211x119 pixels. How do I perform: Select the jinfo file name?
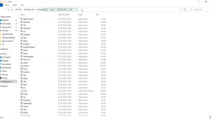tap(25, 85)
